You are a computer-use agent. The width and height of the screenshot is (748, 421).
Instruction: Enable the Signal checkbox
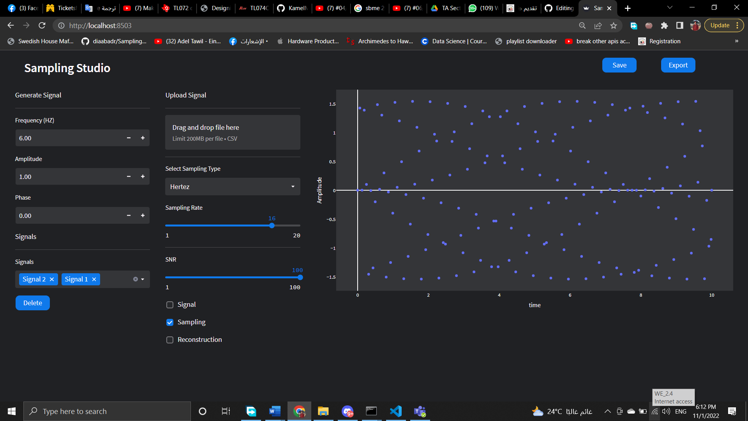[169, 304]
